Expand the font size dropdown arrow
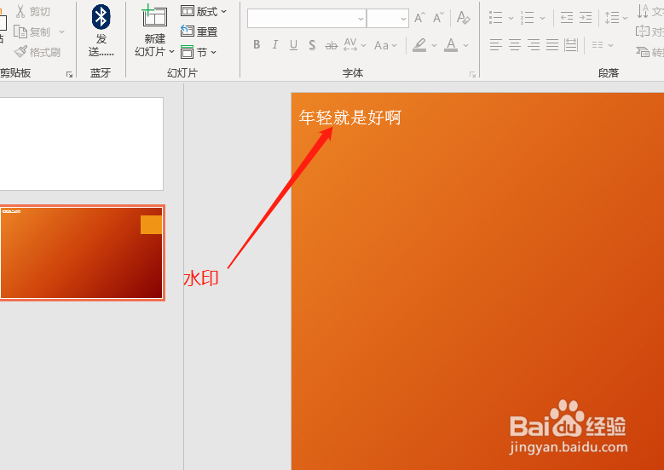This screenshot has width=664, height=470. tap(403, 19)
